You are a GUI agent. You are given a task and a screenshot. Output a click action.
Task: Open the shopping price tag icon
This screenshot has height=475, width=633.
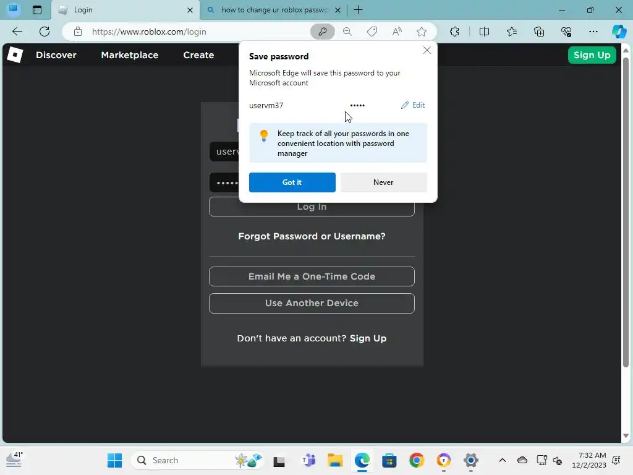(372, 32)
